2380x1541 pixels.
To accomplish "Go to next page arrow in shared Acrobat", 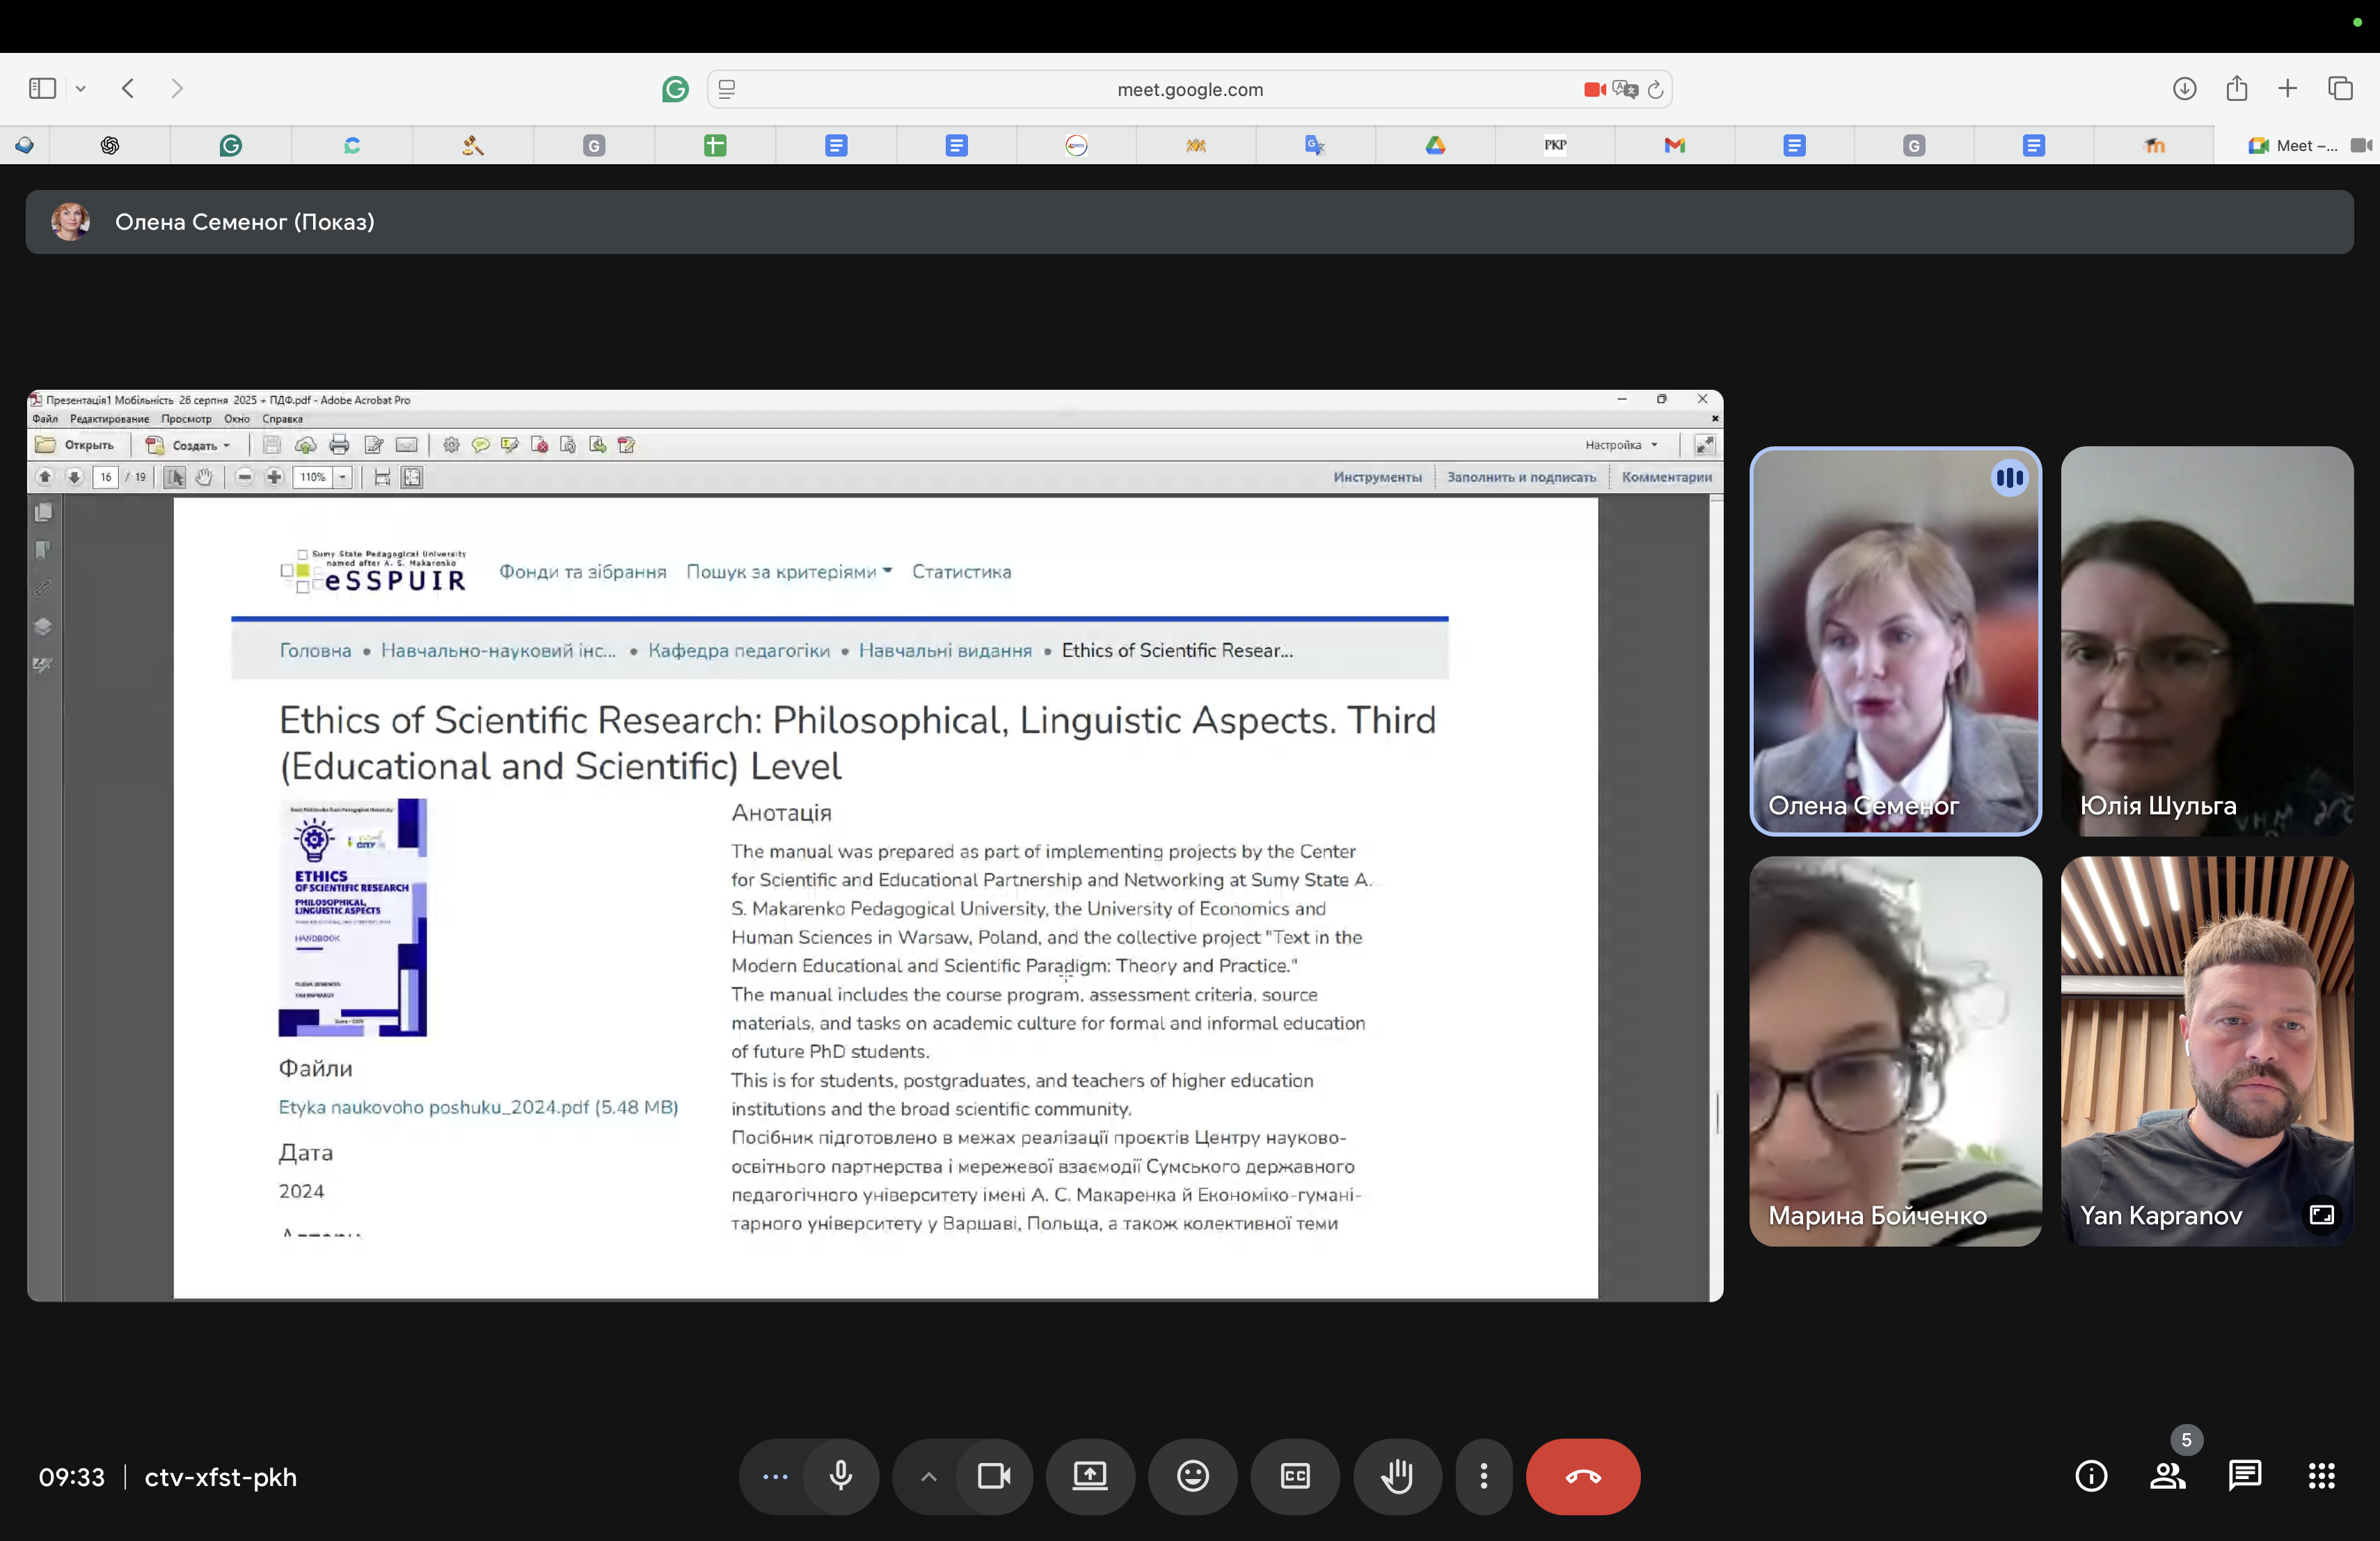I will coord(74,478).
